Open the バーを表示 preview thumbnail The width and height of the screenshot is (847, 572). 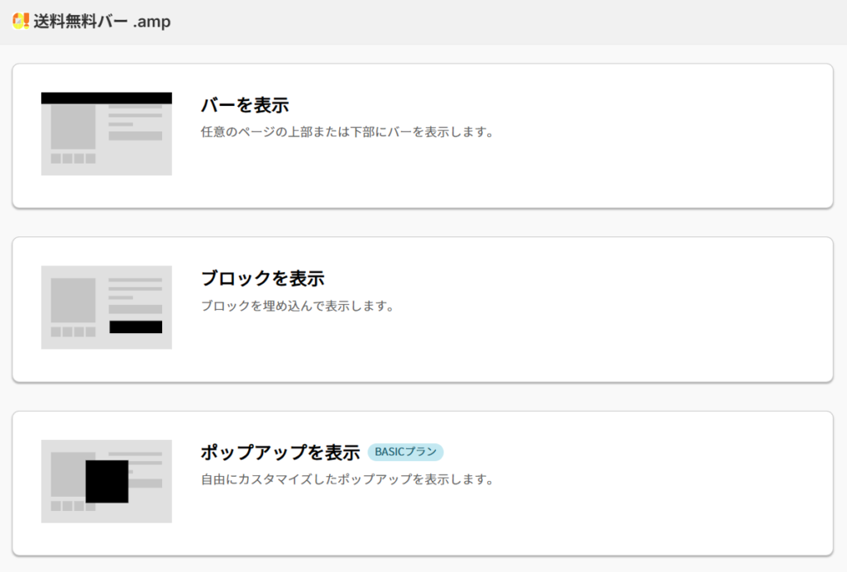coord(107,135)
